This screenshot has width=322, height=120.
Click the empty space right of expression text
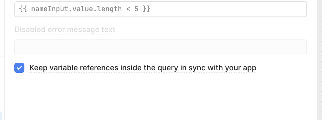[x=228, y=9]
